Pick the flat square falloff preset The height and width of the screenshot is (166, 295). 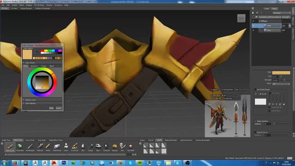pyautogui.click(x=164, y=151)
